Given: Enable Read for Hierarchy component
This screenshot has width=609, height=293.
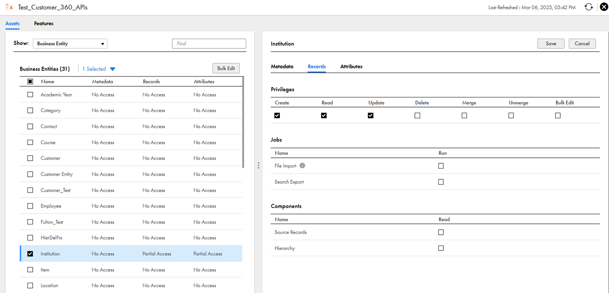Looking at the screenshot, I should 441,248.
